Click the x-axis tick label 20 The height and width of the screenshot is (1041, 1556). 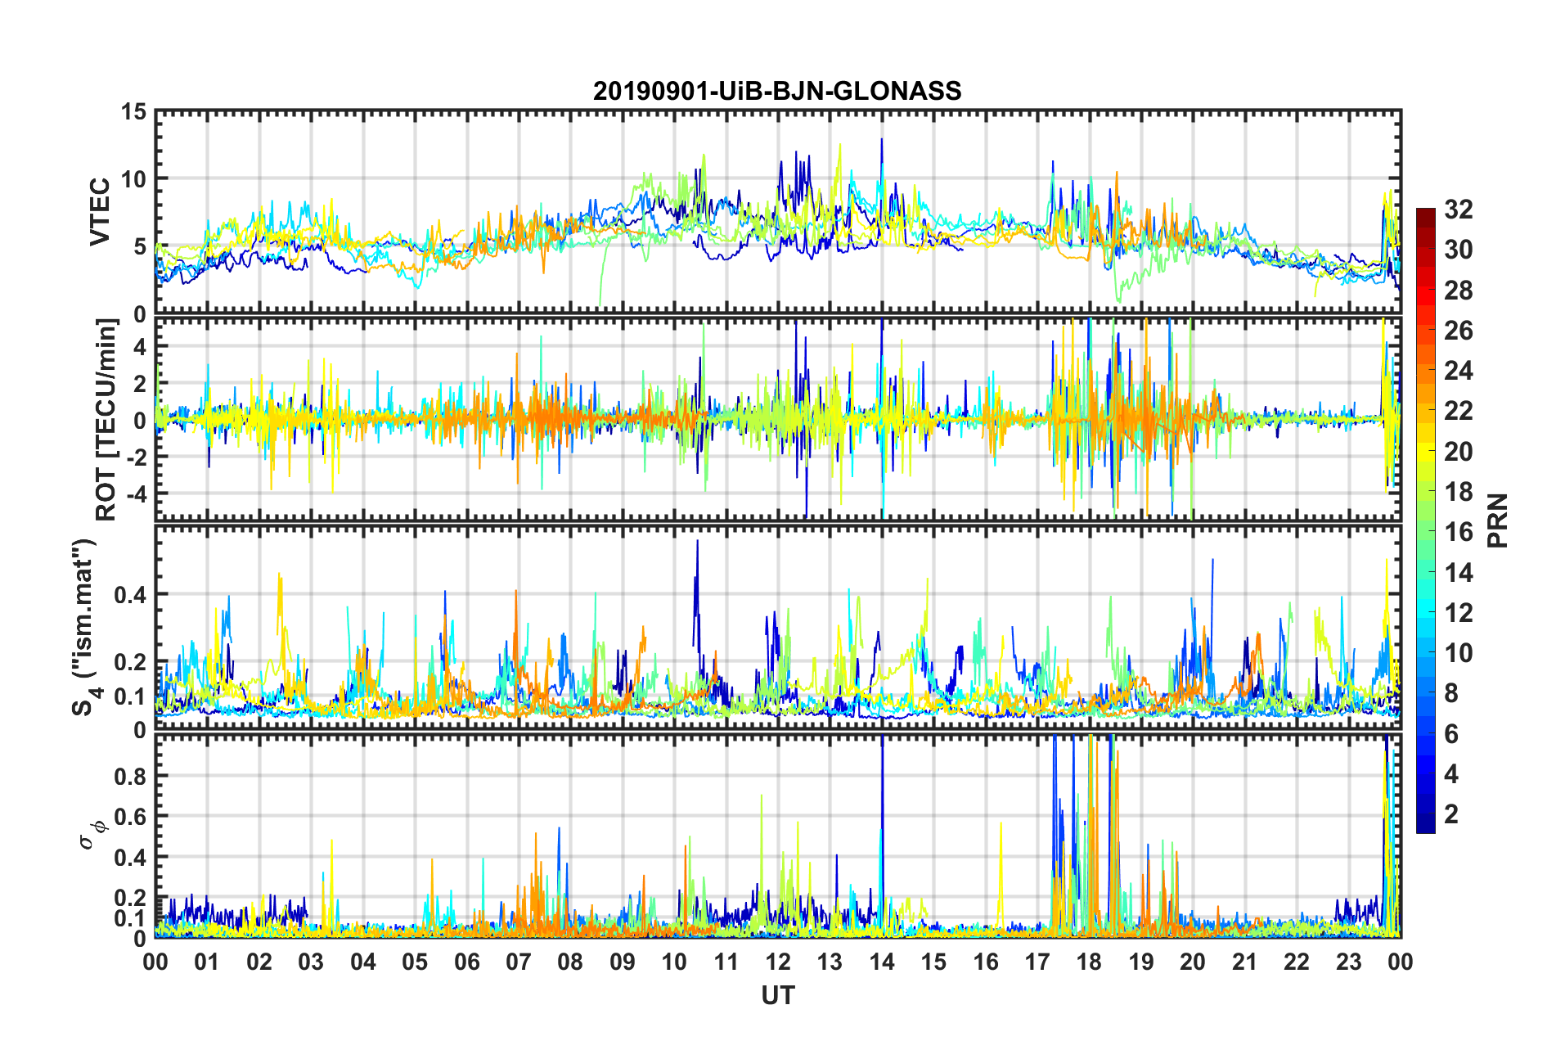click(1193, 962)
